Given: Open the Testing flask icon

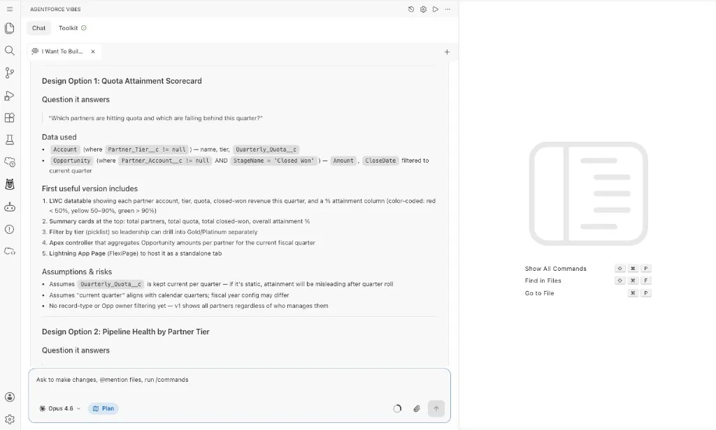Looking at the screenshot, I should point(10,140).
